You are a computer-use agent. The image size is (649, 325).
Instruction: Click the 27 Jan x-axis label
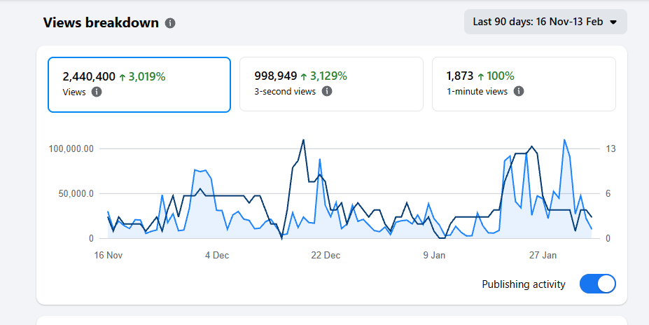(543, 256)
